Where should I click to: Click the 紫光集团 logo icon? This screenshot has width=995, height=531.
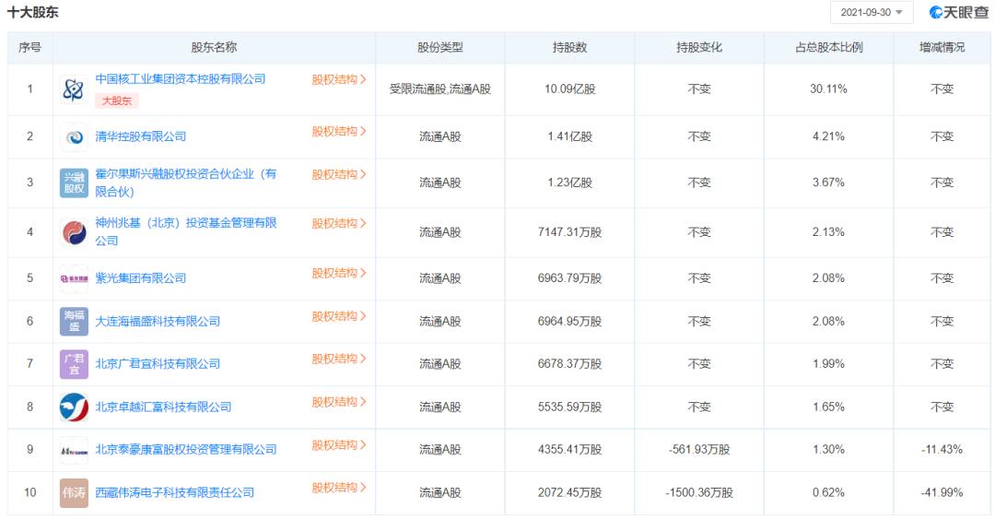coord(74,278)
